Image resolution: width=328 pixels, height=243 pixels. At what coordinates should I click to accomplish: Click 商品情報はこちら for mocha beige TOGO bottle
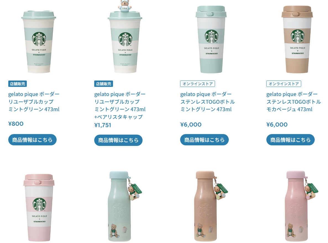(x=290, y=140)
